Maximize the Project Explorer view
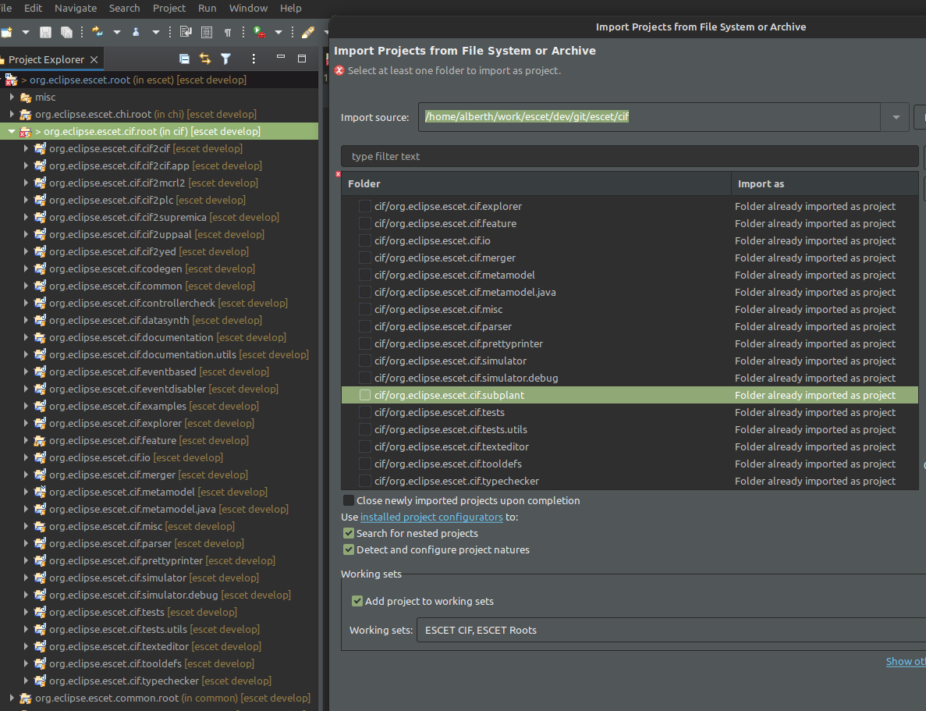The image size is (926, 711). pos(302,59)
